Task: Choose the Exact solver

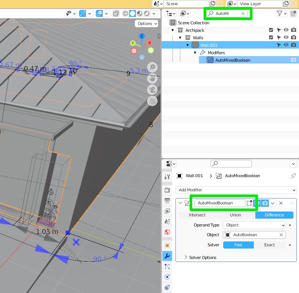Action: tap(270, 245)
